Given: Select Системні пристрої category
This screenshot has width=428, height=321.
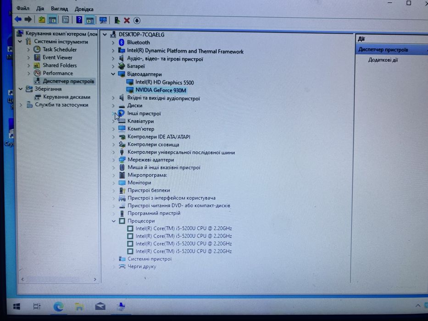Looking at the screenshot, I should point(149,259).
